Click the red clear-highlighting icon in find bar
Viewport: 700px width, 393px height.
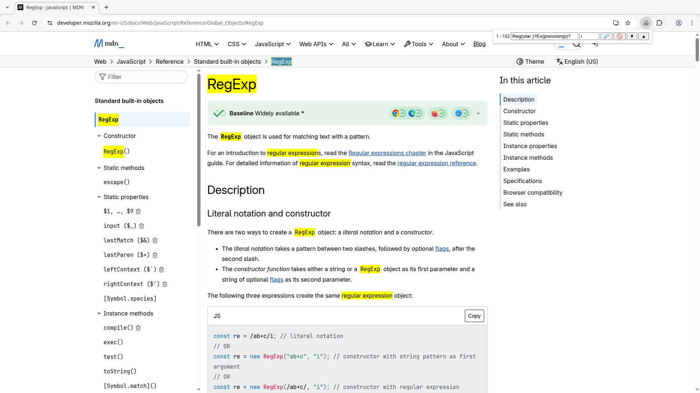pos(619,36)
